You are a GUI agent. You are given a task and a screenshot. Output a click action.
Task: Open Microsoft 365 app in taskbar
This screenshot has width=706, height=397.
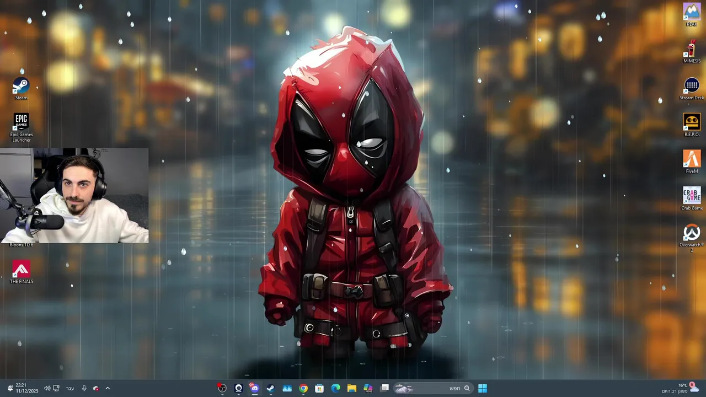(x=368, y=388)
